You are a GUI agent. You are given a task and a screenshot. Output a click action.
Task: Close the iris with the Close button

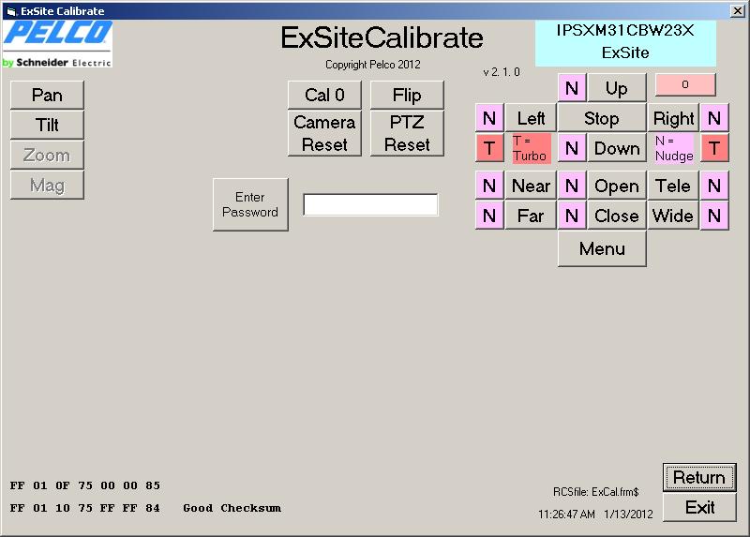tap(617, 216)
